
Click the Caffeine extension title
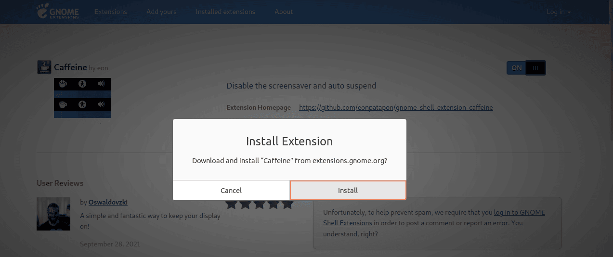tap(70, 67)
